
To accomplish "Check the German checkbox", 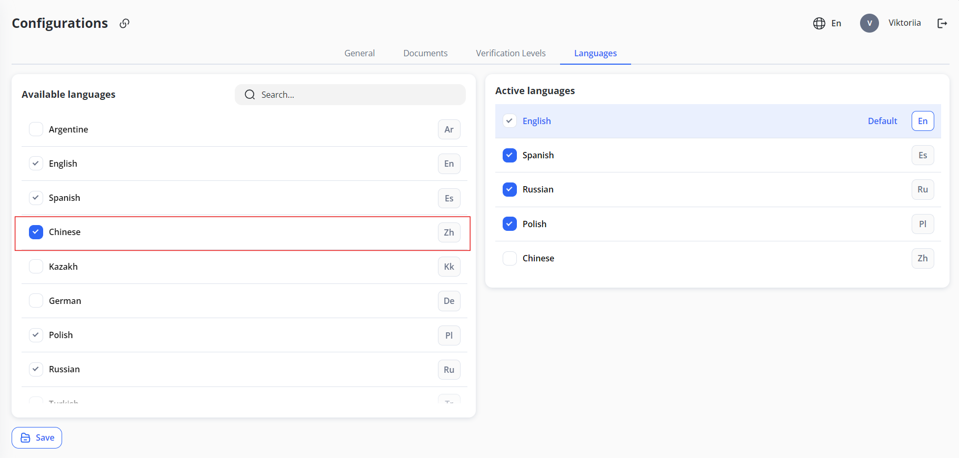I will (x=36, y=301).
